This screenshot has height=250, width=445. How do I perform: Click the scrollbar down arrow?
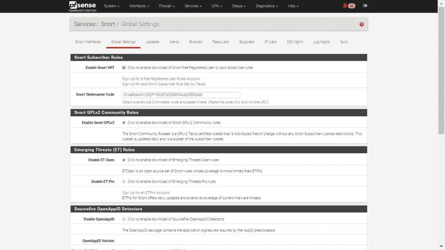441,246
